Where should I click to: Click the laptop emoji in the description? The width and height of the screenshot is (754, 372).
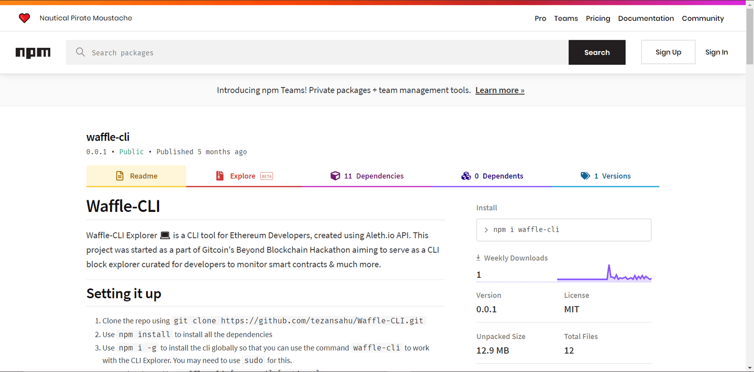[x=165, y=235]
